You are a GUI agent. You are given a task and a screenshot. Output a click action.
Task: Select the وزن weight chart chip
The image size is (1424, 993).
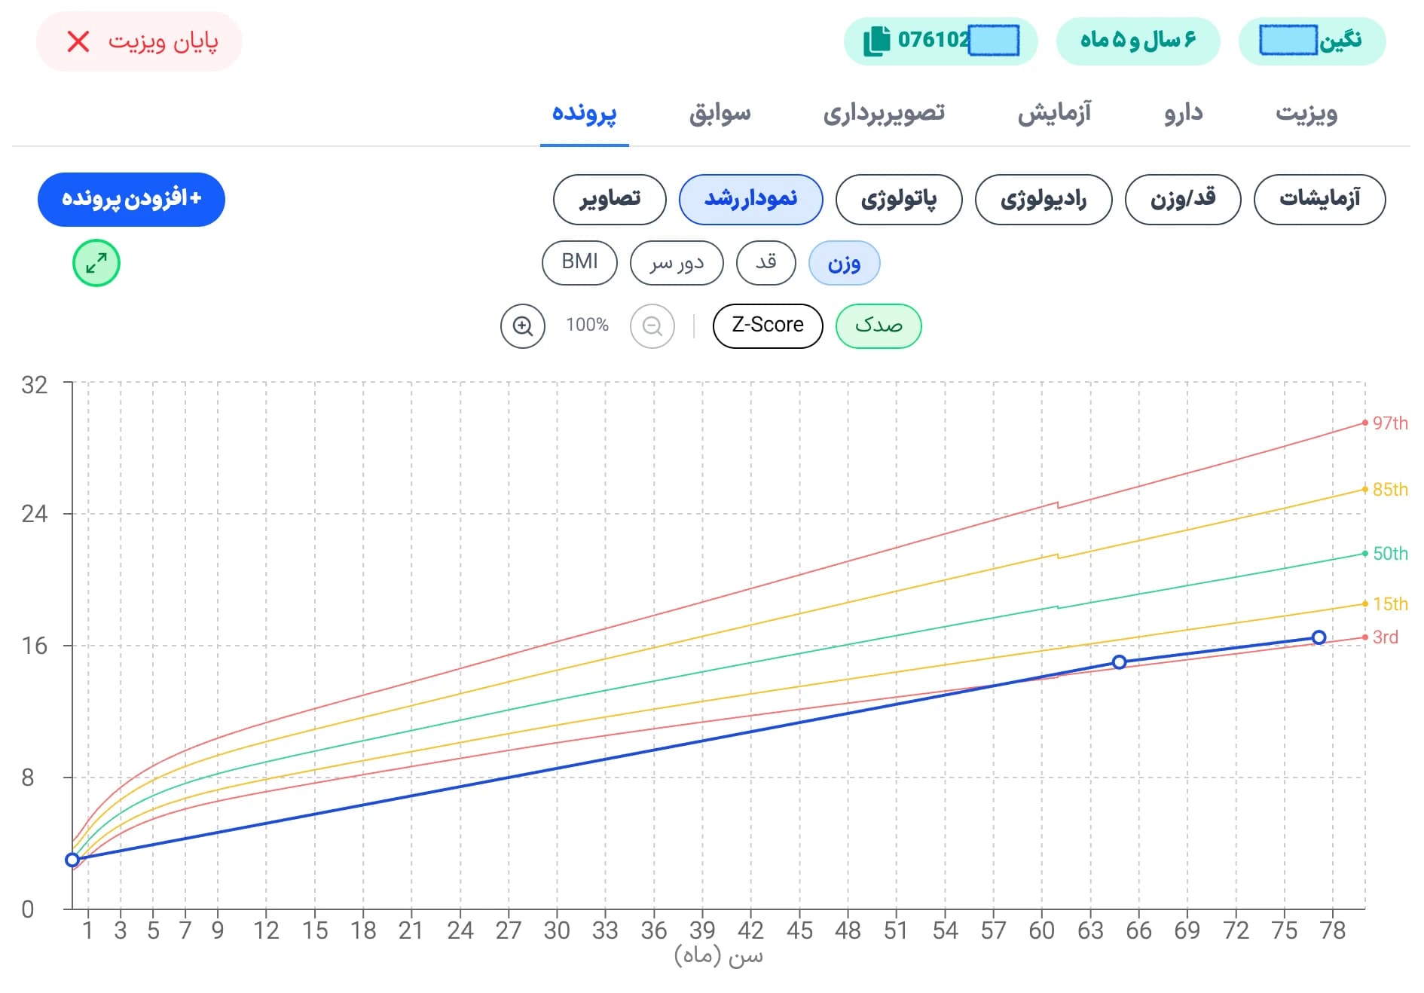844,263
